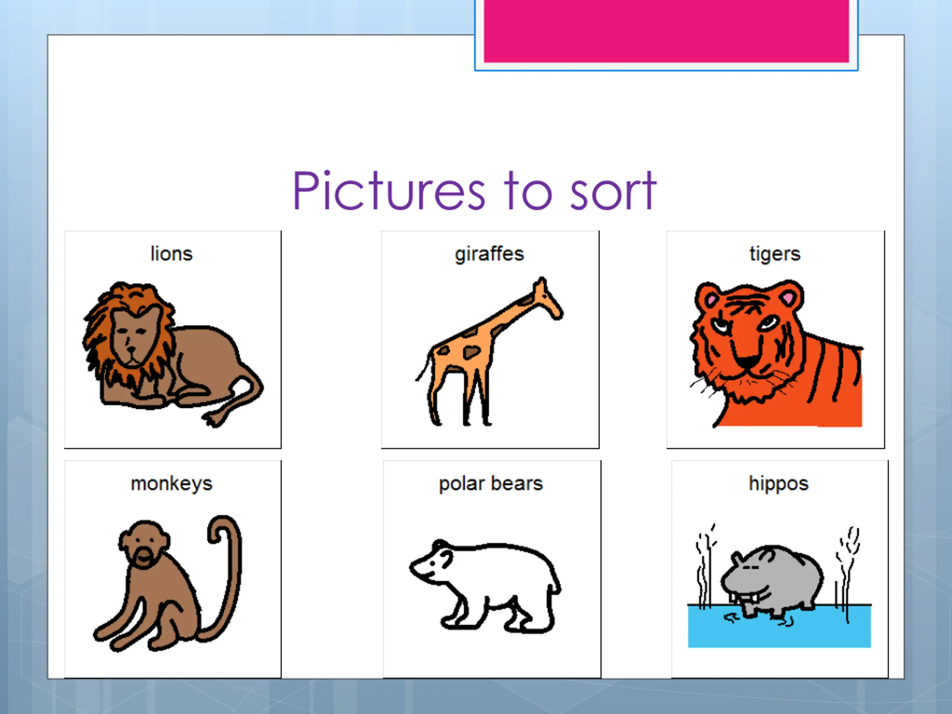
Task: Select the "giraffes" label
Action: click(489, 254)
